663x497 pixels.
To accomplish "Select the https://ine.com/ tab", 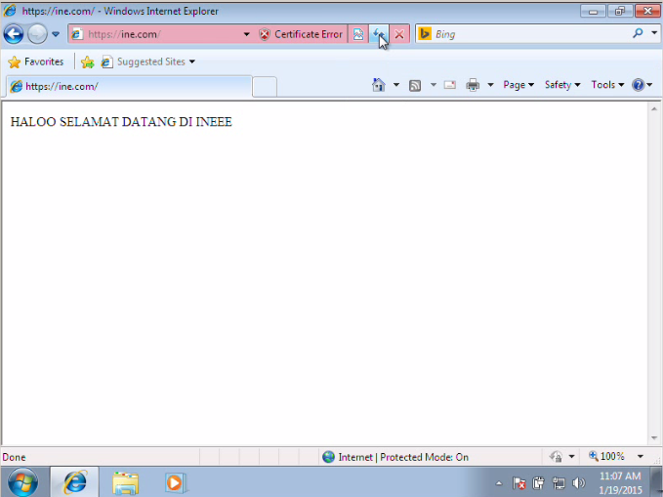I will tap(129, 86).
